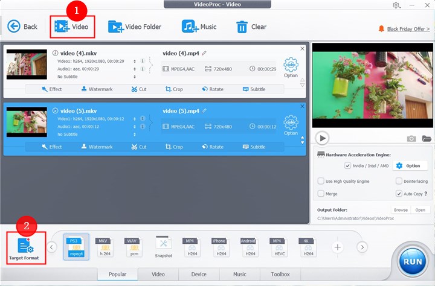
Task: Show Auto Copy help question mark
Action: pos(426,194)
